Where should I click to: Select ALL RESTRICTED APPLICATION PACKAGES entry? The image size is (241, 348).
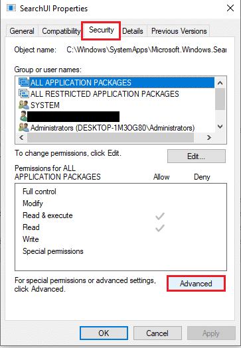pos(104,93)
